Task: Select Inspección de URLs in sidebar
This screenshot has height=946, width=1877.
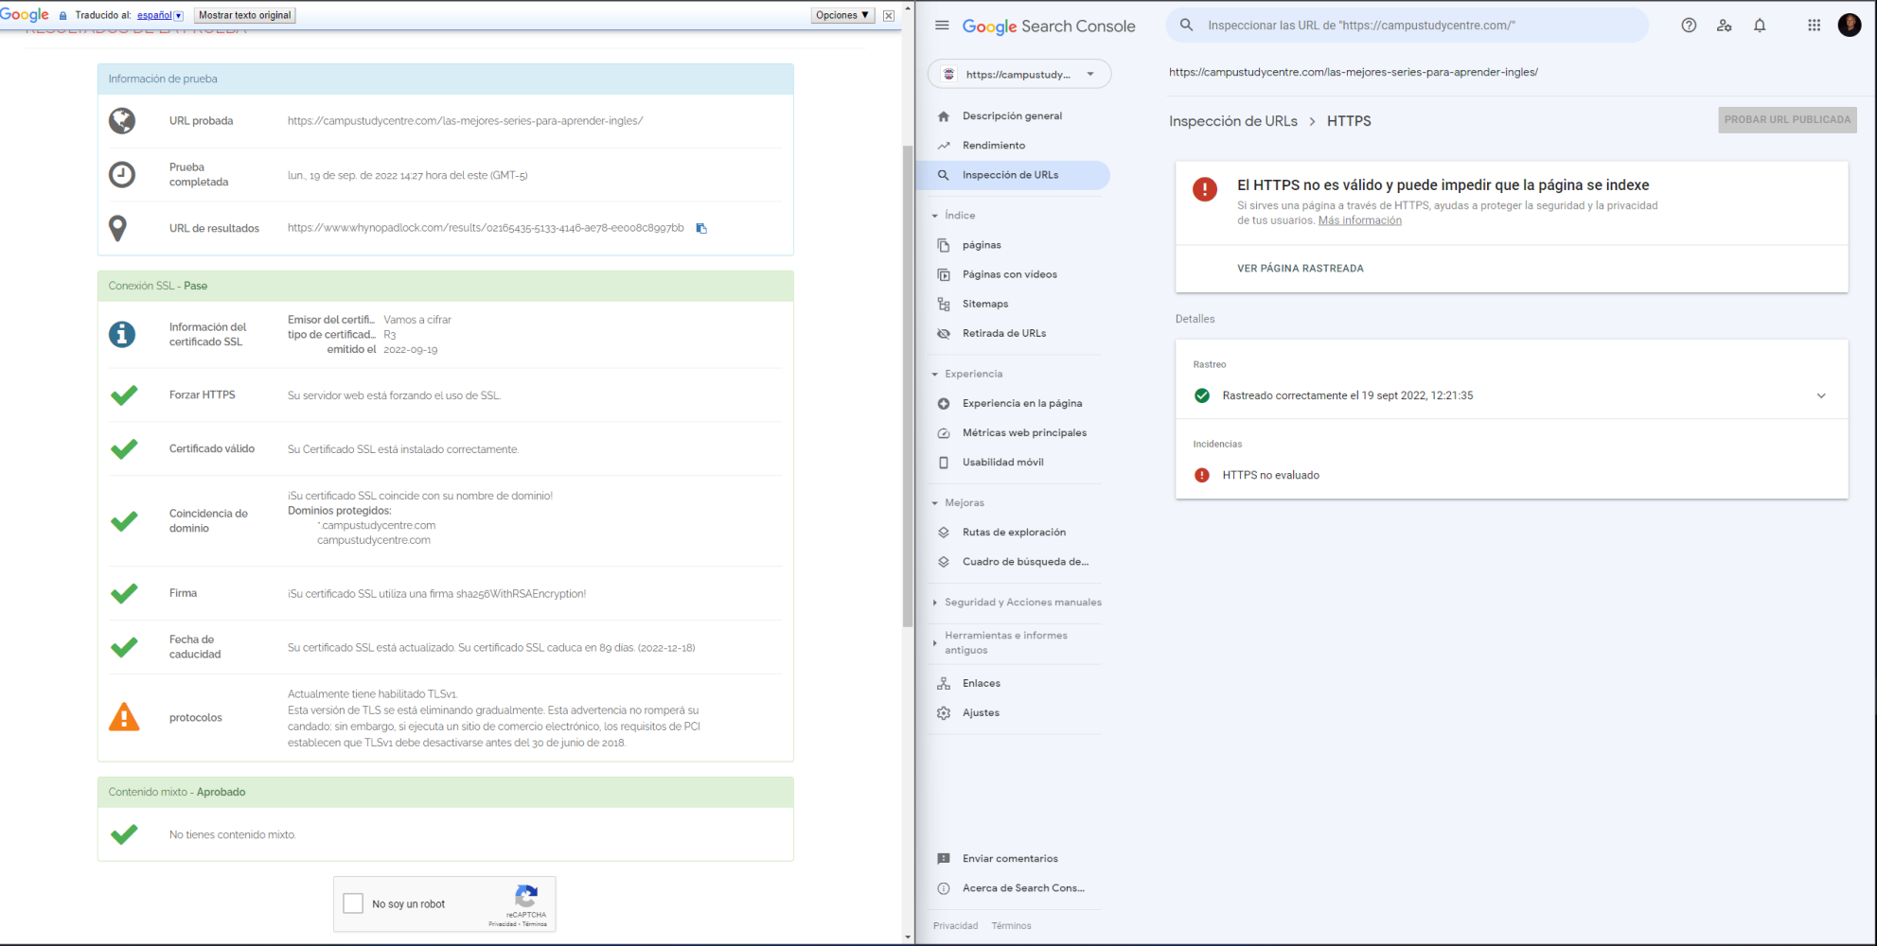Action: (x=1013, y=175)
